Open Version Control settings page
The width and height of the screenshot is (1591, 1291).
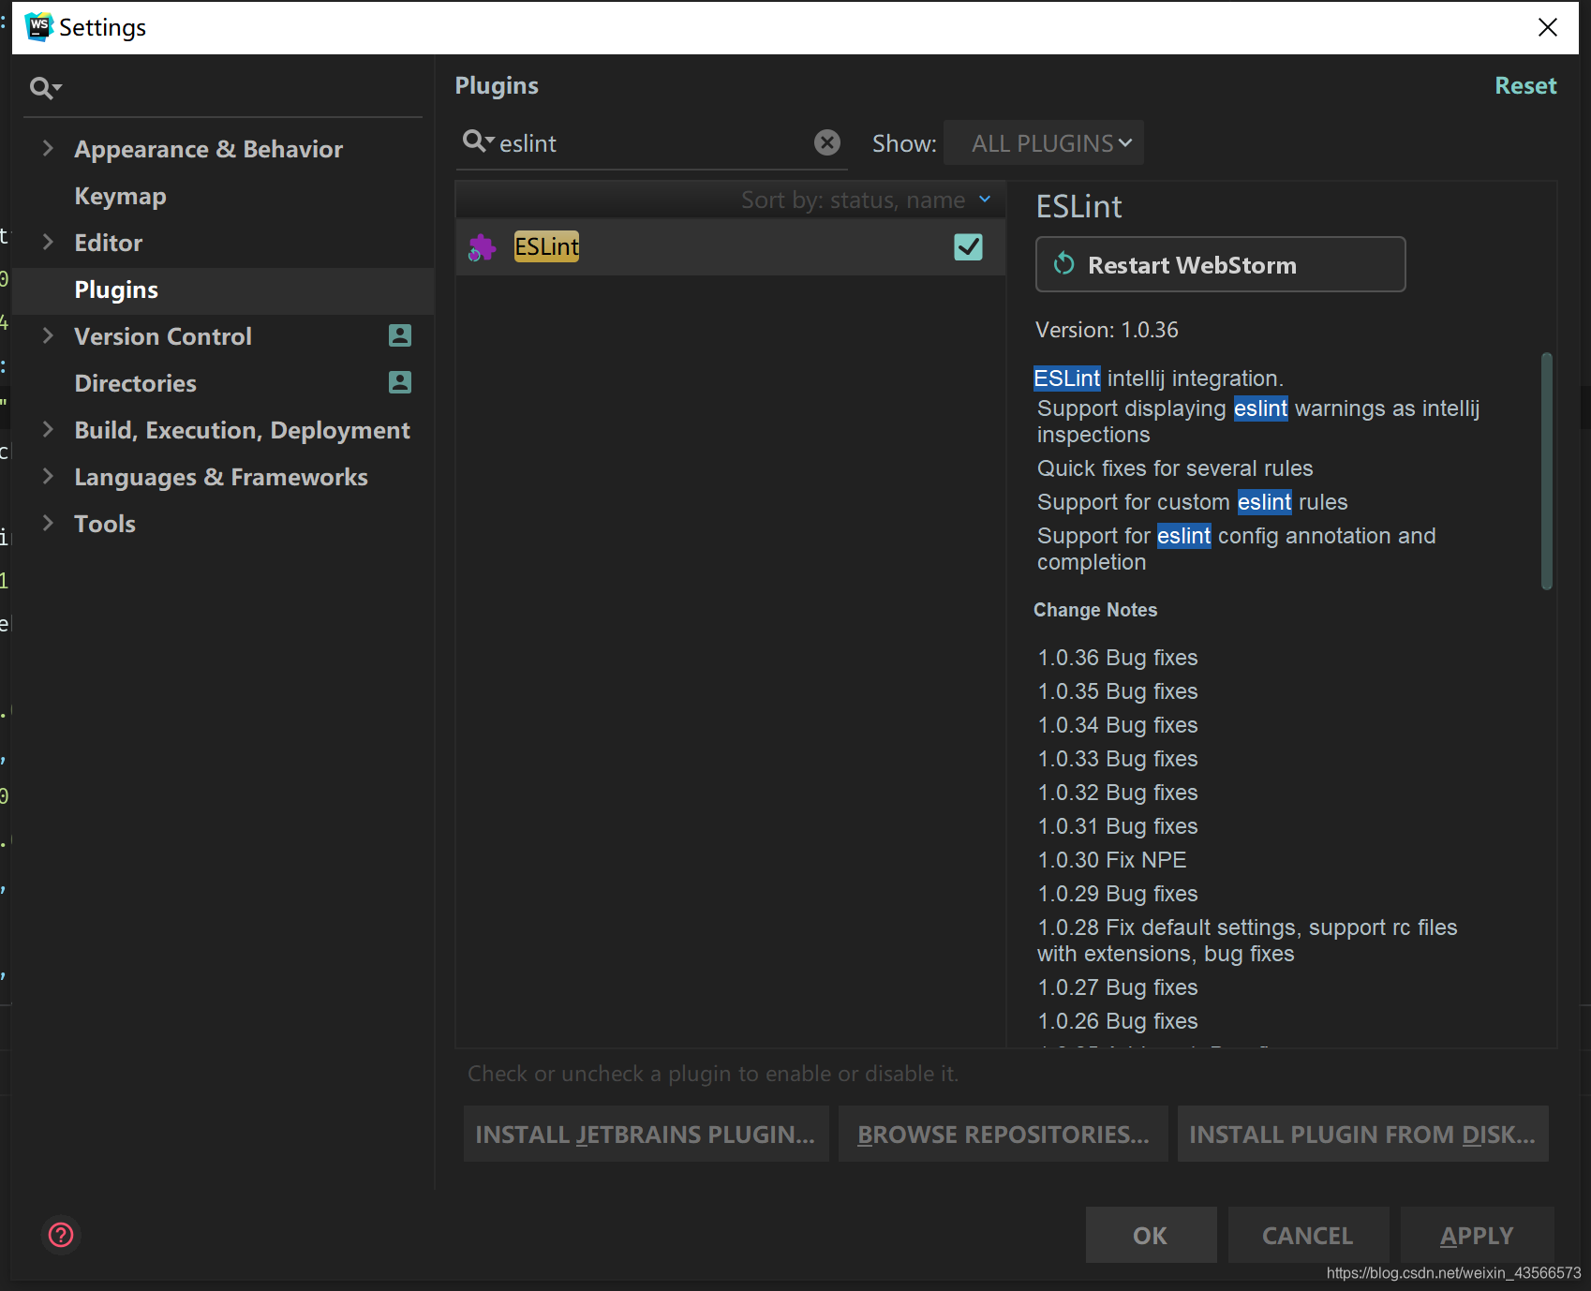[163, 336]
